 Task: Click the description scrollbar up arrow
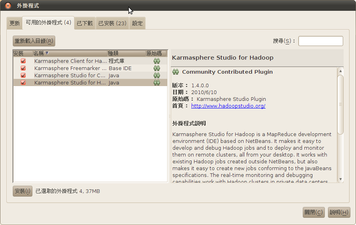click(340, 71)
